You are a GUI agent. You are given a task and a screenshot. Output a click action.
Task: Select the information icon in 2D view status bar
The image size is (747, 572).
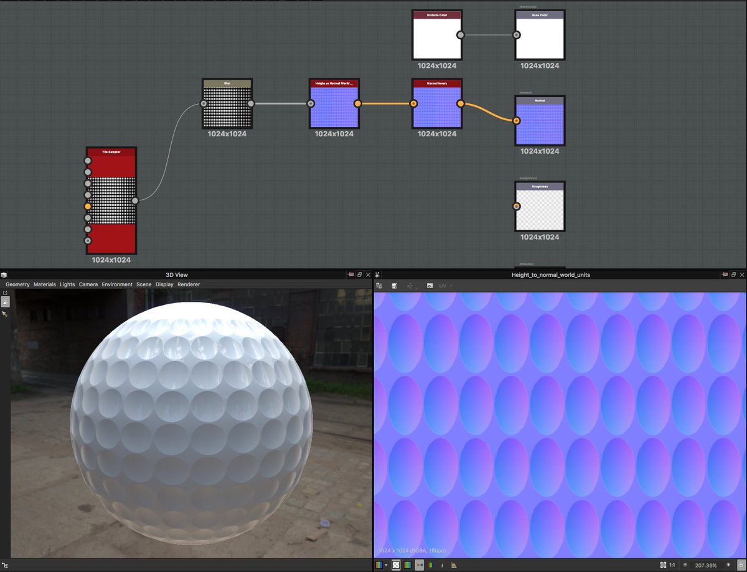pyautogui.click(x=443, y=565)
